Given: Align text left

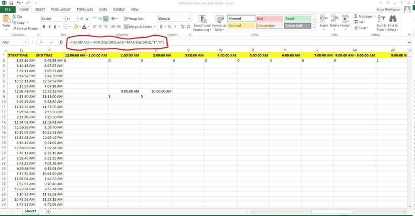Looking at the screenshot, I should coord(94,27).
